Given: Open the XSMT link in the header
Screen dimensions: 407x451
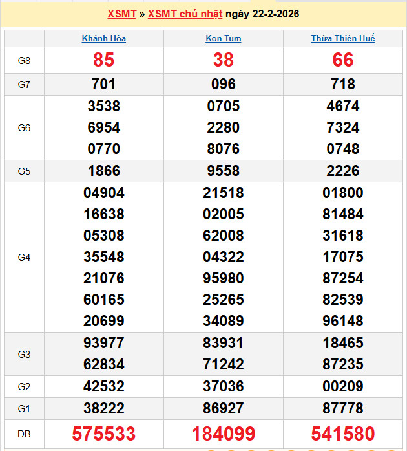Looking at the screenshot, I should tap(121, 14).
